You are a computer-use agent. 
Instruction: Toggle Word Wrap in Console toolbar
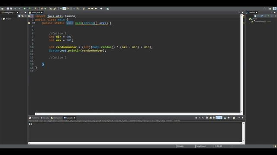(x=214, y=118)
